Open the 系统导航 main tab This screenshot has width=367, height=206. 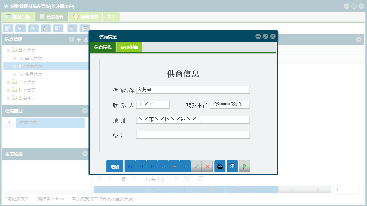pyautogui.click(x=18, y=17)
